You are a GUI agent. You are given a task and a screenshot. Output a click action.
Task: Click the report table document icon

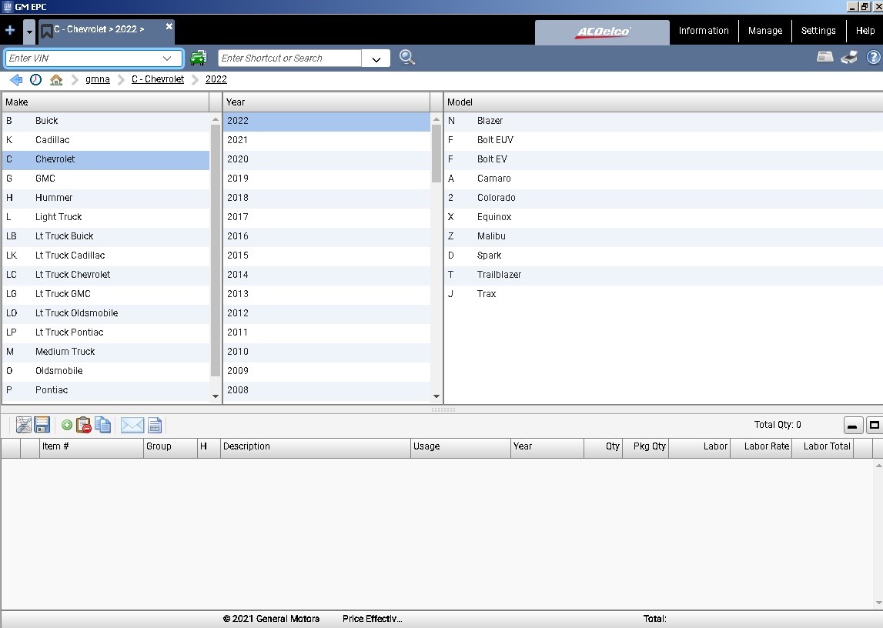pos(155,426)
